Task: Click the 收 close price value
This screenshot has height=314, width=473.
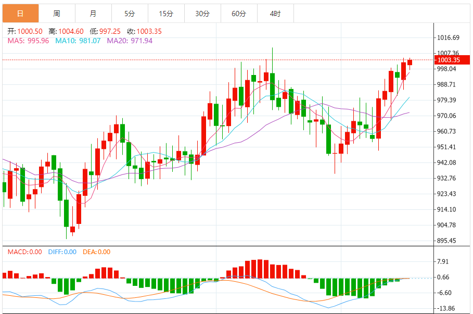Action: [x=149, y=31]
